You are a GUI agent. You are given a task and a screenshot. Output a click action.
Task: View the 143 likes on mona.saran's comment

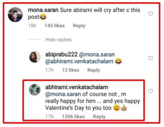55,26
